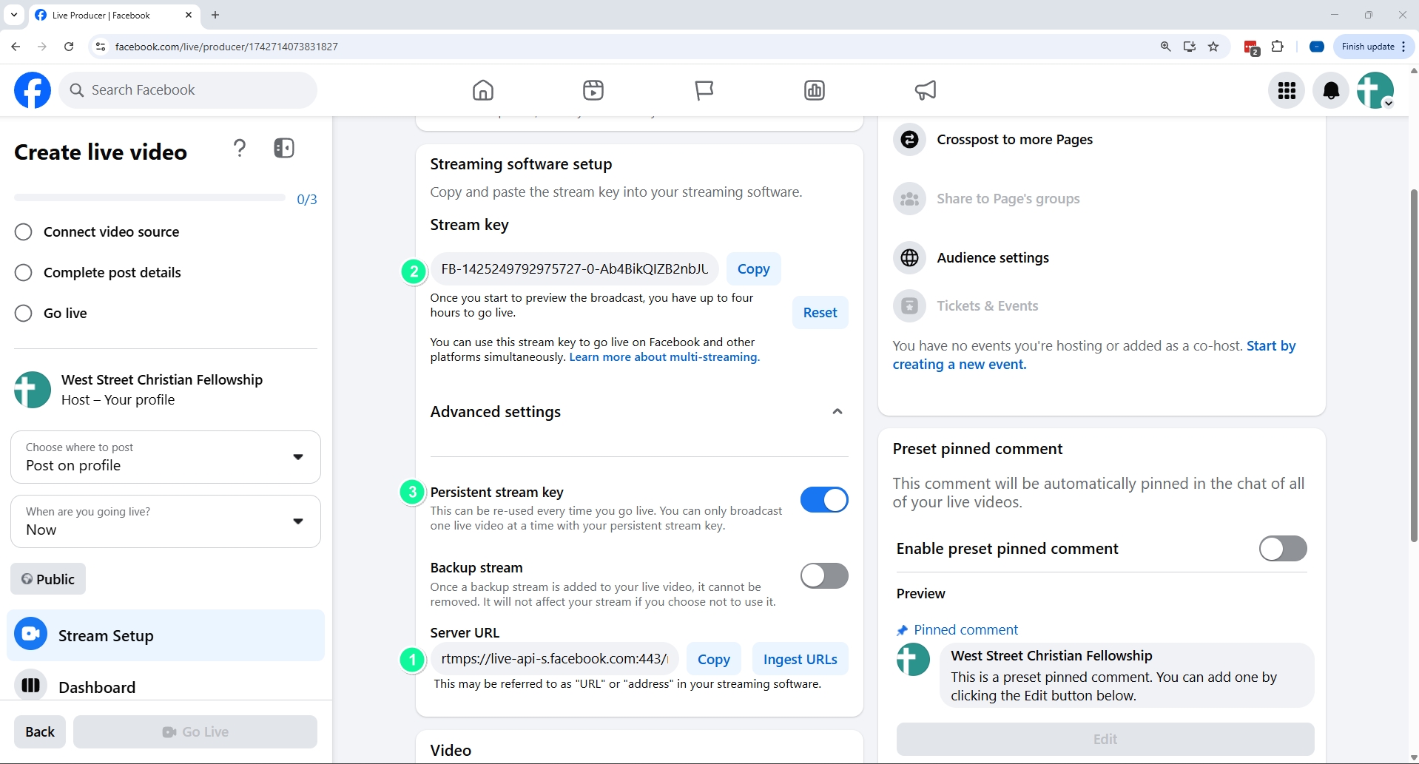Image resolution: width=1419 pixels, height=764 pixels.
Task: Open the notifications bell
Action: pos(1331,90)
